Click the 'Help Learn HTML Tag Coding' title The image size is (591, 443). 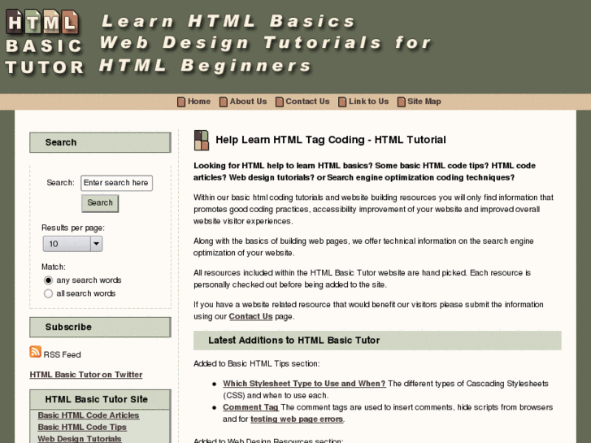(331, 140)
